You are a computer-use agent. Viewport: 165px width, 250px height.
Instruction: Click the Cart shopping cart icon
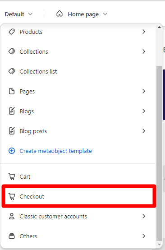click(12, 176)
